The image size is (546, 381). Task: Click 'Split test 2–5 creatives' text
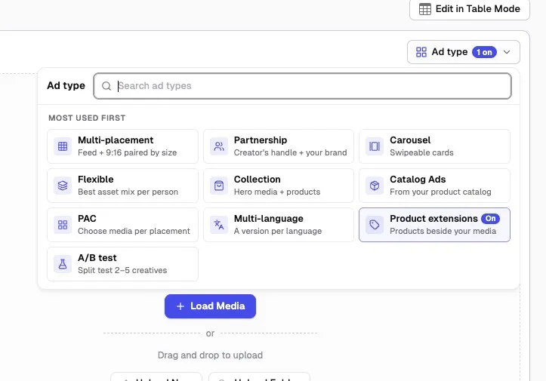click(122, 270)
